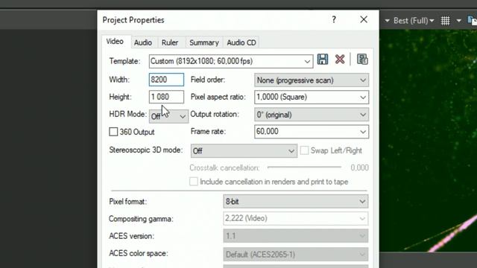
Task: Open the HDR Mode dropdown
Action: (168, 116)
